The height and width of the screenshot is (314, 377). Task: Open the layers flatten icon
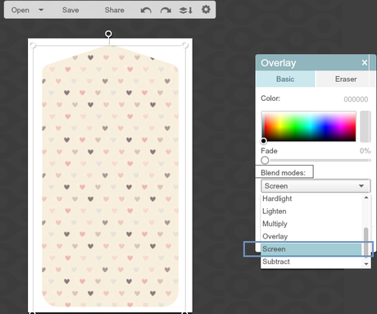click(x=186, y=10)
